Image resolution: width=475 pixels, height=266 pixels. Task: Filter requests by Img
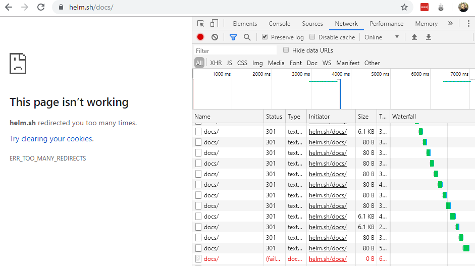click(x=257, y=63)
